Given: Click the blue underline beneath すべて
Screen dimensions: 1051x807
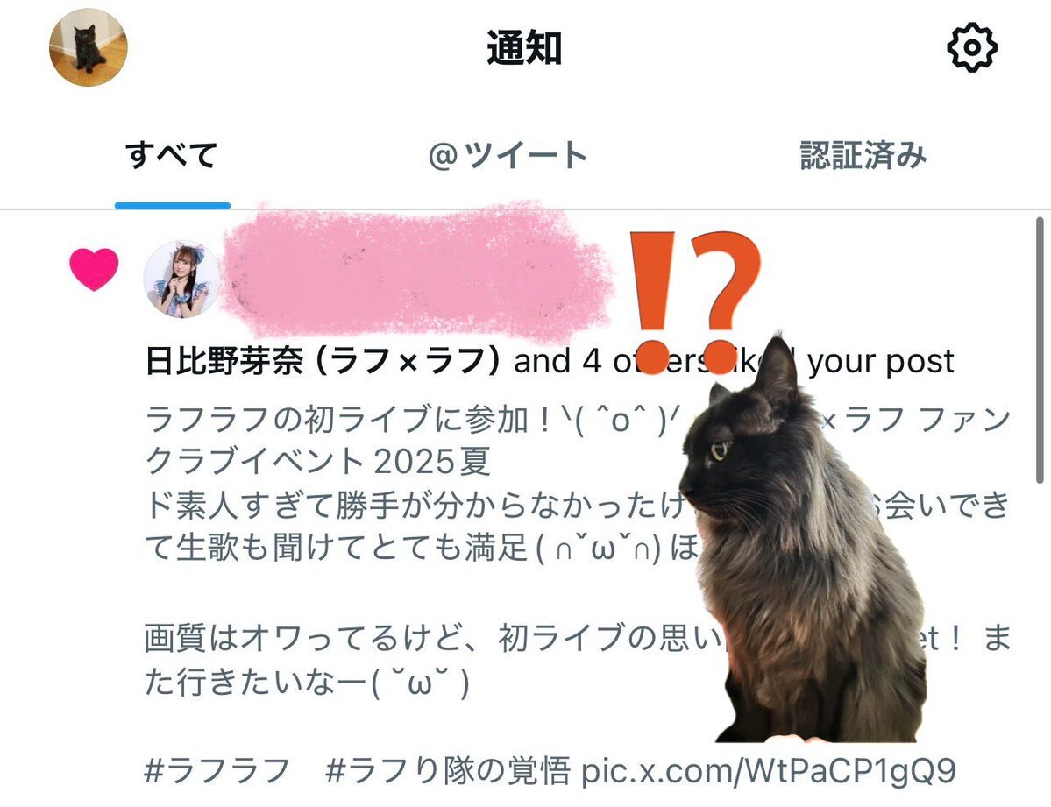Looking at the screenshot, I should [x=173, y=206].
